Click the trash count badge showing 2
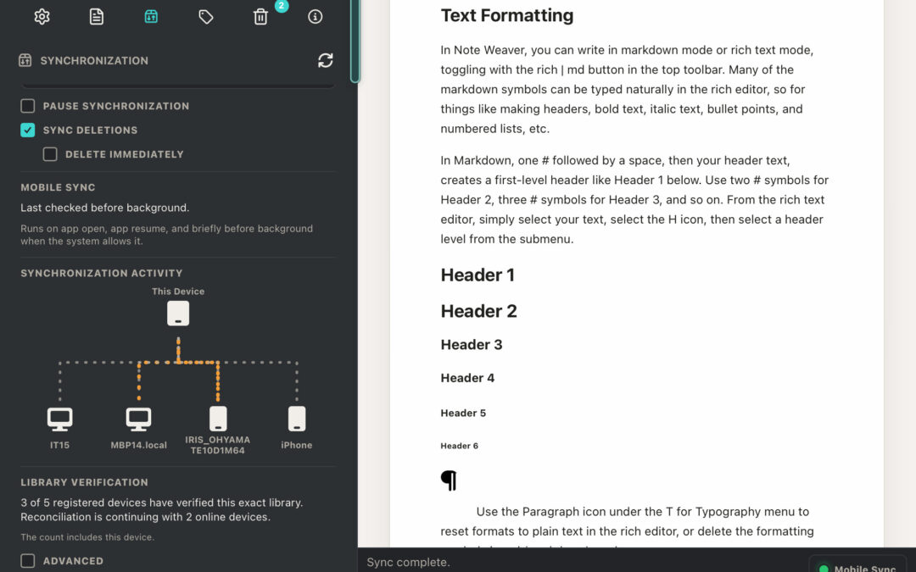The image size is (916, 572). (282, 5)
